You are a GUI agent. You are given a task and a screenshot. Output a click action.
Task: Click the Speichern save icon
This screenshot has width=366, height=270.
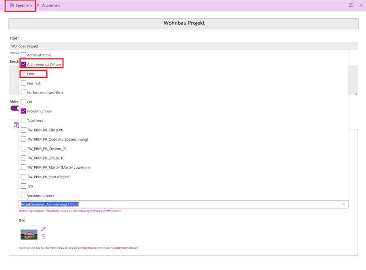[12, 6]
